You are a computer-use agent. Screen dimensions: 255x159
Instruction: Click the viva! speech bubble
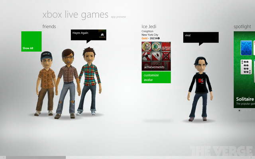pyautogui.click(x=201, y=37)
